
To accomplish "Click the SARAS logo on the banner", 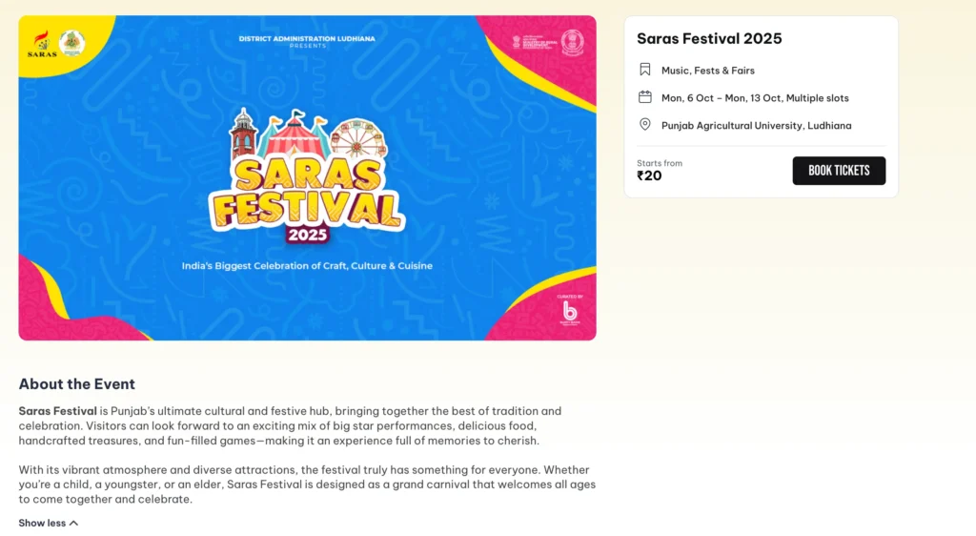I will 43,43.
